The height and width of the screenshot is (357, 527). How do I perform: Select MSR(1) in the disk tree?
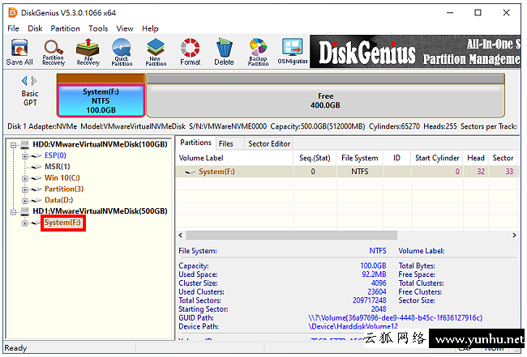[57, 167]
